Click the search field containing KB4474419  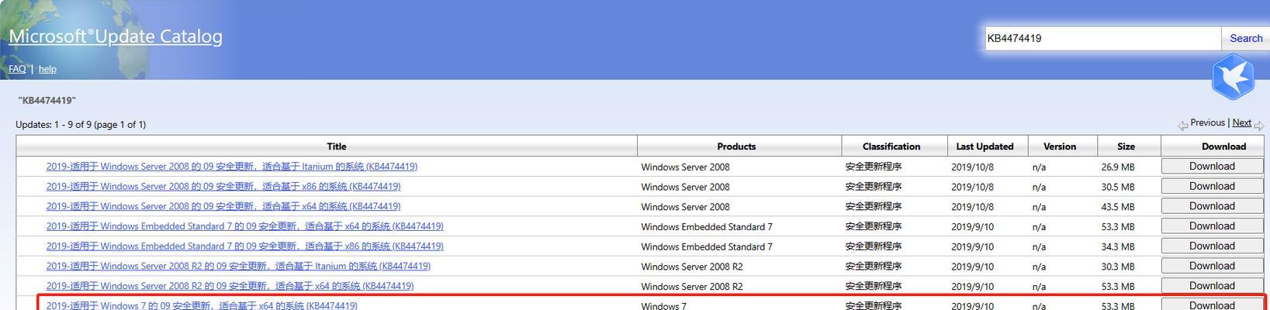tap(1102, 38)
